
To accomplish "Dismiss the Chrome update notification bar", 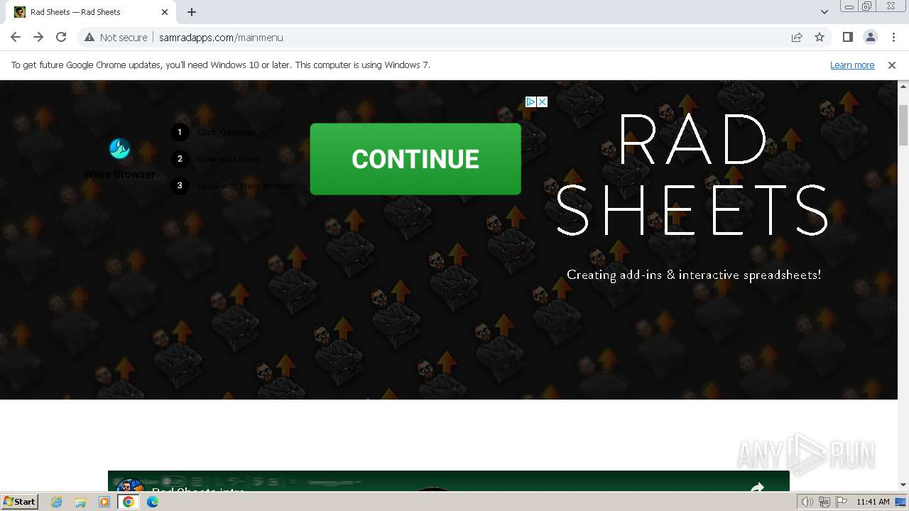I will click(x=892, y=65).
